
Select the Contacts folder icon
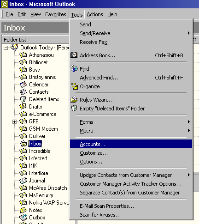click(x=23, y=92)
